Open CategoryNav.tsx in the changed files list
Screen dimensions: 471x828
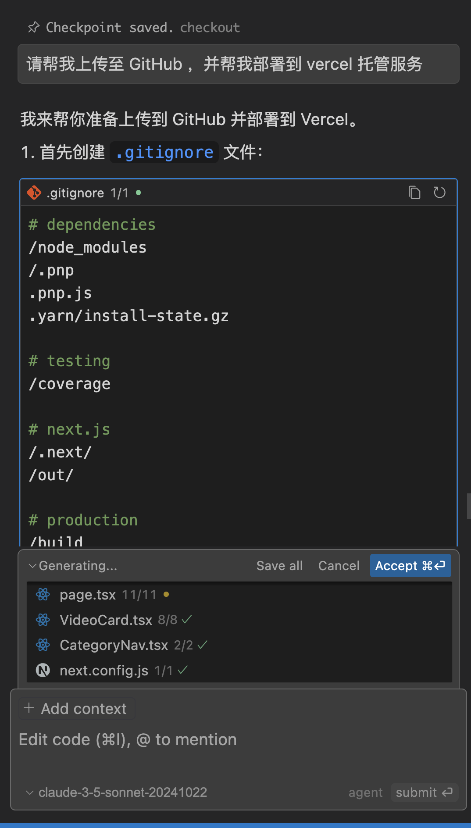114,645
